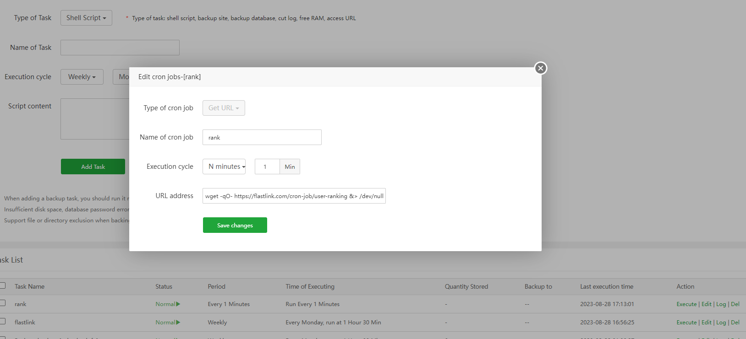Click Execute link for the rank task

coord(686,304)
